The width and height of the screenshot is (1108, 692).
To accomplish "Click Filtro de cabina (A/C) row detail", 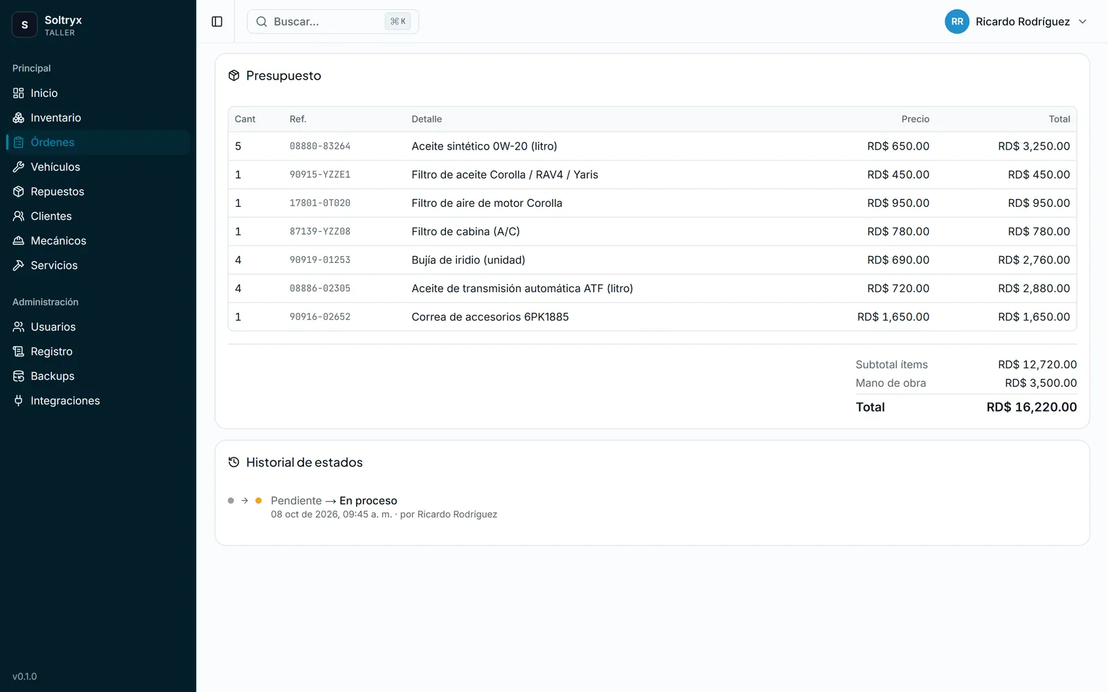I will (465, 231).
